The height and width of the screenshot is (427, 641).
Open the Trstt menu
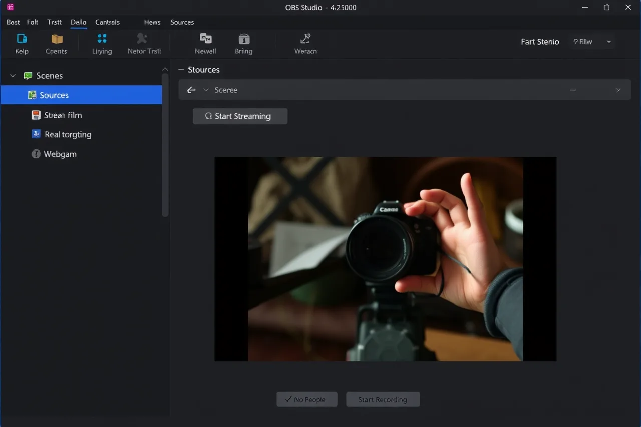click(x=55, y=22)
